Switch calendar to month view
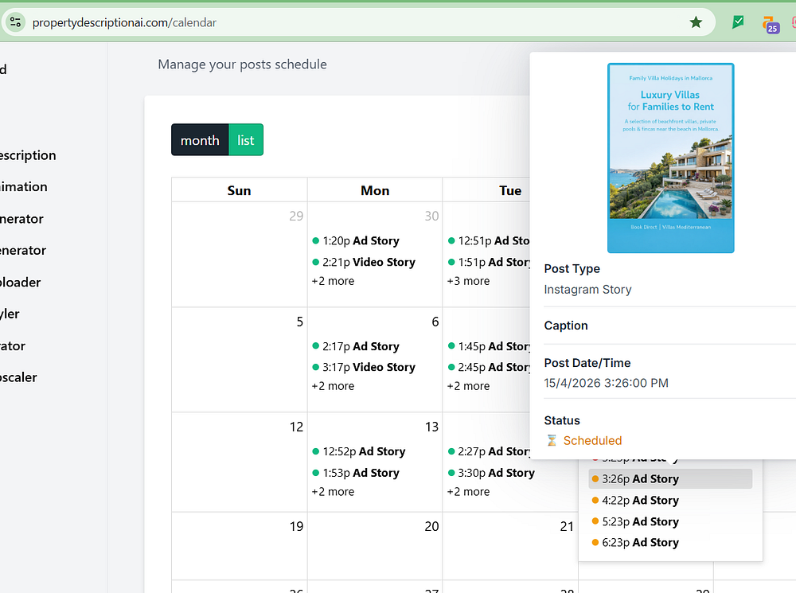 pos(200,139)
